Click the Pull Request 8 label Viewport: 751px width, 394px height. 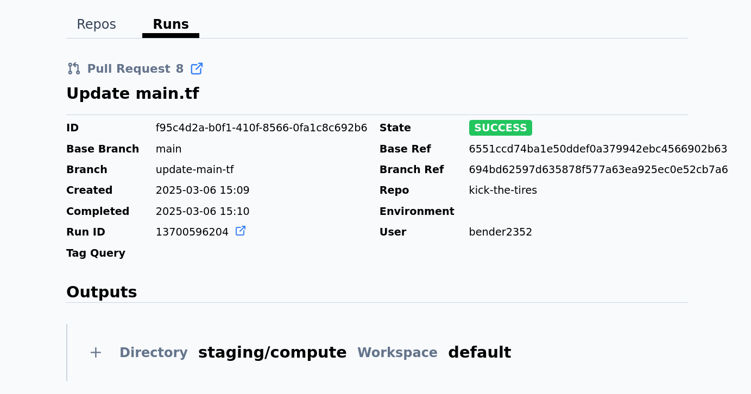tap(135, 69)
